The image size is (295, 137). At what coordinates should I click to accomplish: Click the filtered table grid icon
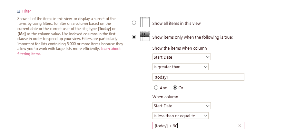point(145,36)
